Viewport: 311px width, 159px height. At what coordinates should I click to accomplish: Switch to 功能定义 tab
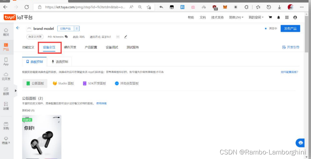[x=28, y=47]
